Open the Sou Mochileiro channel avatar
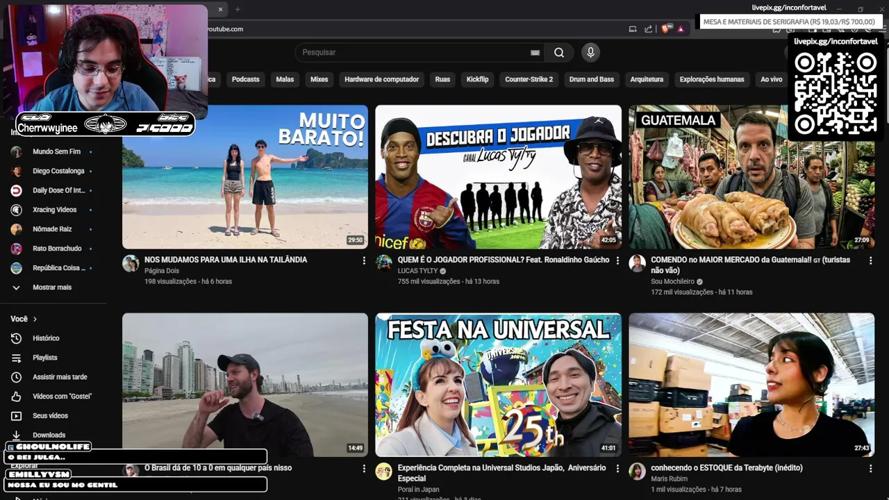Image resolution: width=889 pixels, height=500 pixels. click(x=637, y=263)
